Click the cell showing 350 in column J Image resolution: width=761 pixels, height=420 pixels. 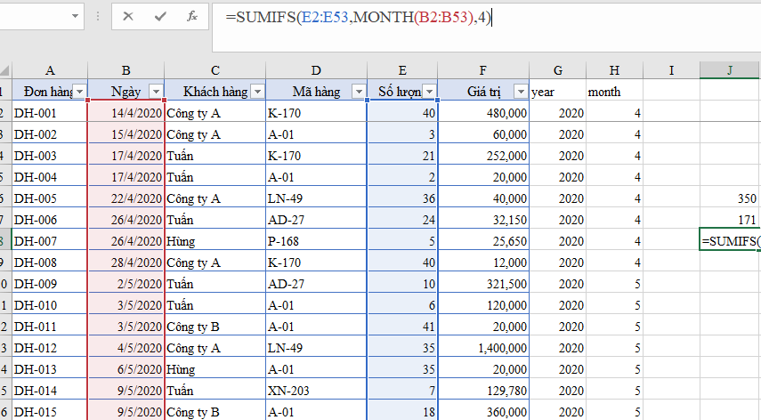coord(730,198)
